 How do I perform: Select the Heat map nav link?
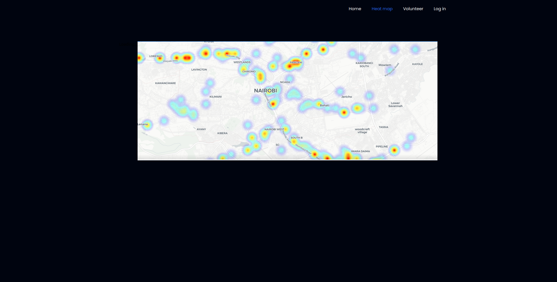pyautogui.click(x=382, y=9)
